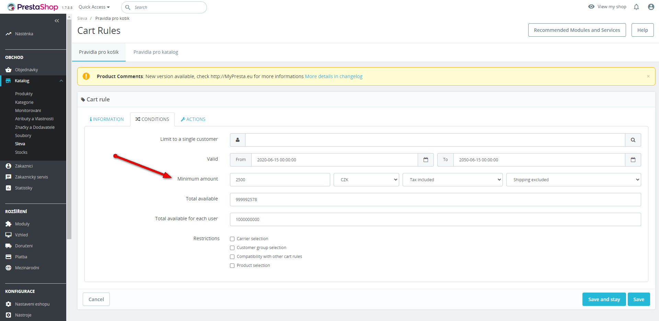Open Kategorie in the Katalog menu
659x321 pixels.
pos(24,102)
